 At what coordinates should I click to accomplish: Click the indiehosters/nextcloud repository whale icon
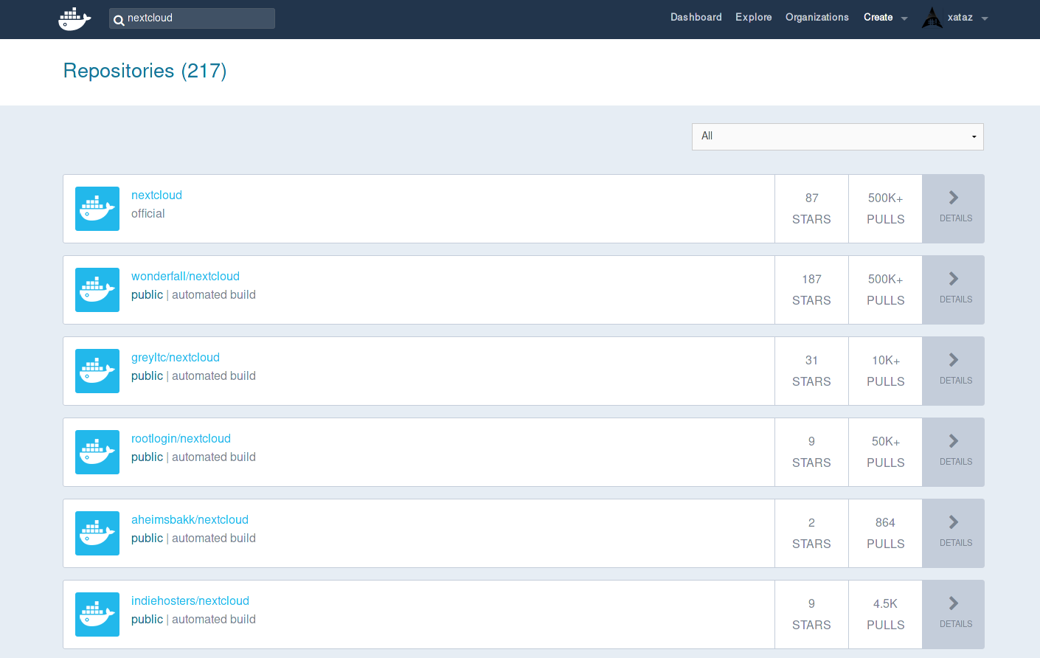pos(97,614)
